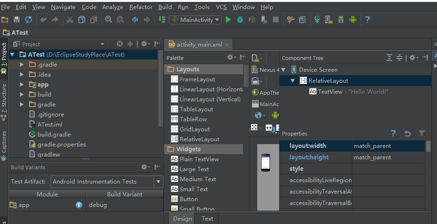The image size is (437, 224).
Task: Click the Open folder toolbar icon
Action: (5, 19)
